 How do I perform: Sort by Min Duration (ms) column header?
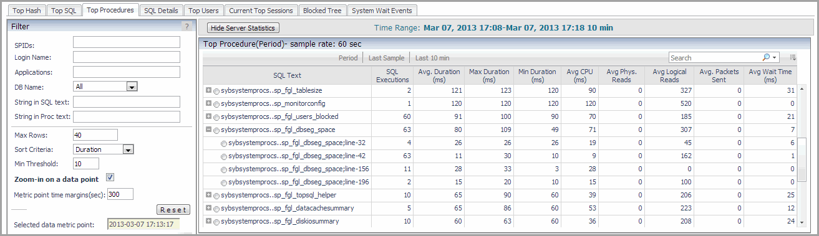coord(537,75)
